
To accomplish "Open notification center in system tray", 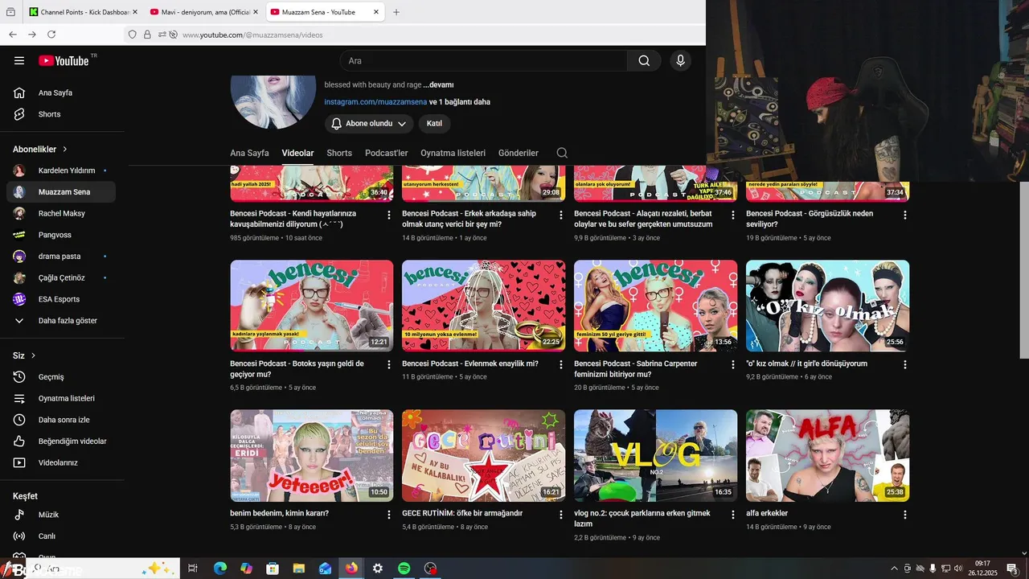I will pos(1011,569).
